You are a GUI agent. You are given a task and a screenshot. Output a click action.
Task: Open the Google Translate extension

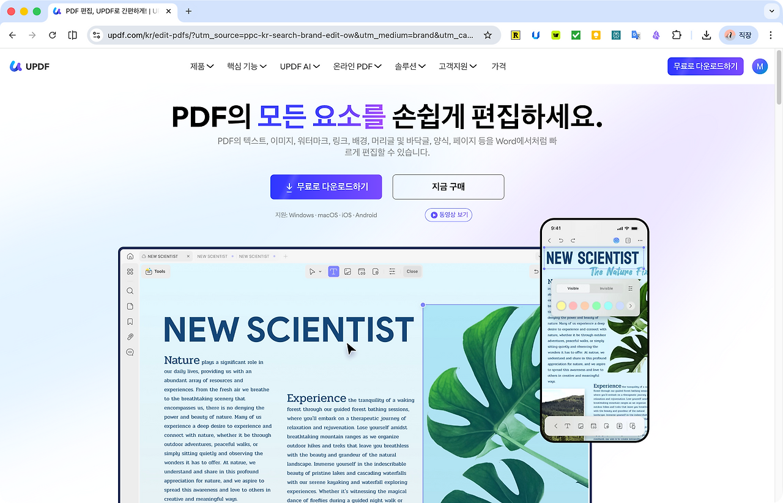pos(636,35)
